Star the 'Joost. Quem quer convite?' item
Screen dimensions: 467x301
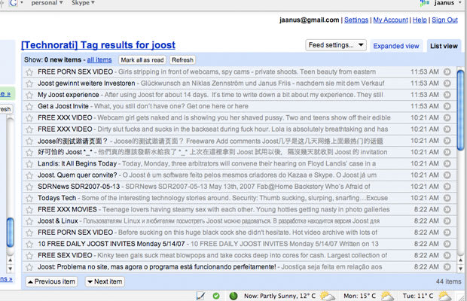(29, 175)
